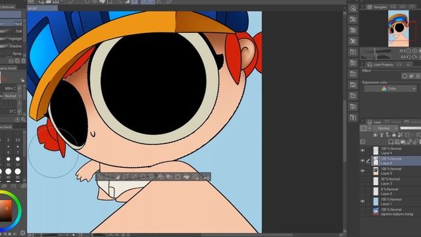
Task: Hide Layer 4 using its eye icon
Action: tap(362, 151)
